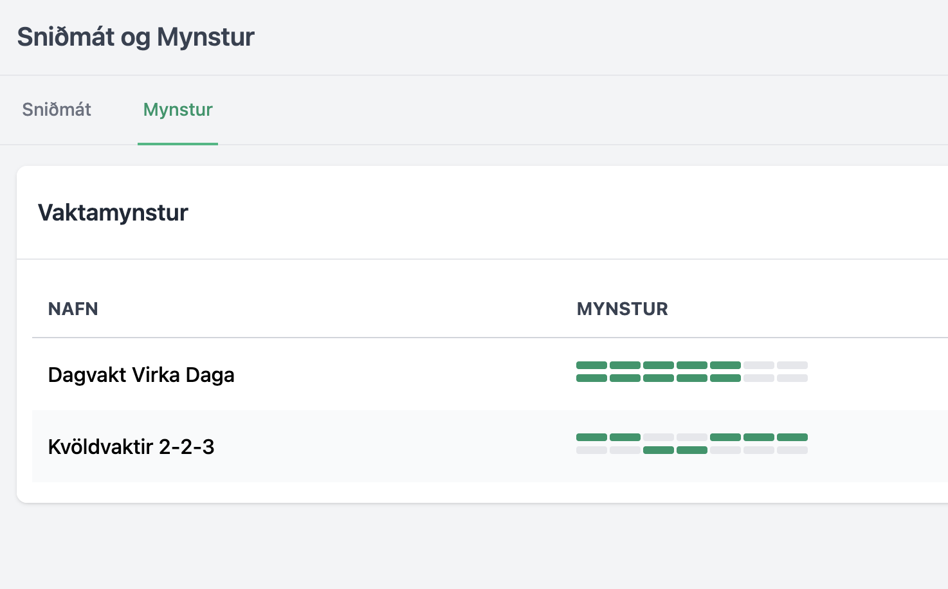Click Thursday block in Dagvakt first week
Image resolution: width=948 pixels, height=589 pixels.
tap(692, 365)
